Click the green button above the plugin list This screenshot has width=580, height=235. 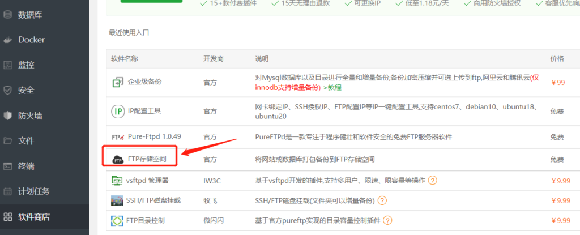point(151,1)
